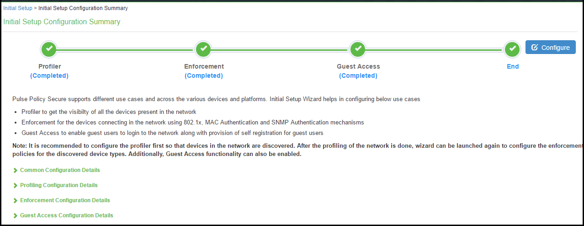Expand Profiling Configuration Details section

point(59,185)
